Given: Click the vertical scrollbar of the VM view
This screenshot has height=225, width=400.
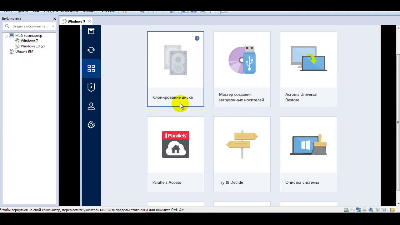Looking at the screenshot, I should coord(398,122).
